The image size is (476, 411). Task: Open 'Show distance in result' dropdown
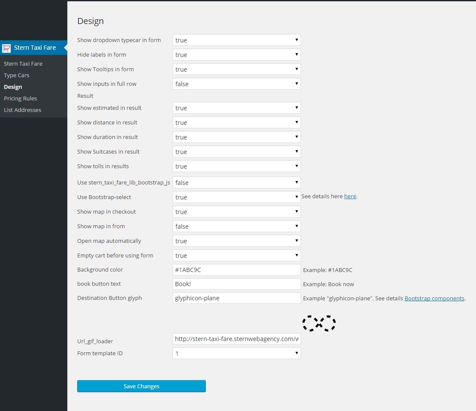pyautogui.click(x=236, y=122)
